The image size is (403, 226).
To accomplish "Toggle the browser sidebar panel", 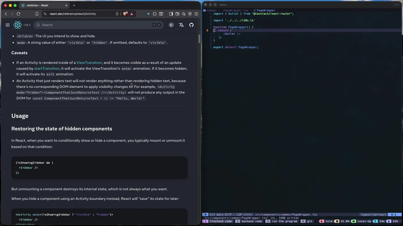I will pos(171,14).
